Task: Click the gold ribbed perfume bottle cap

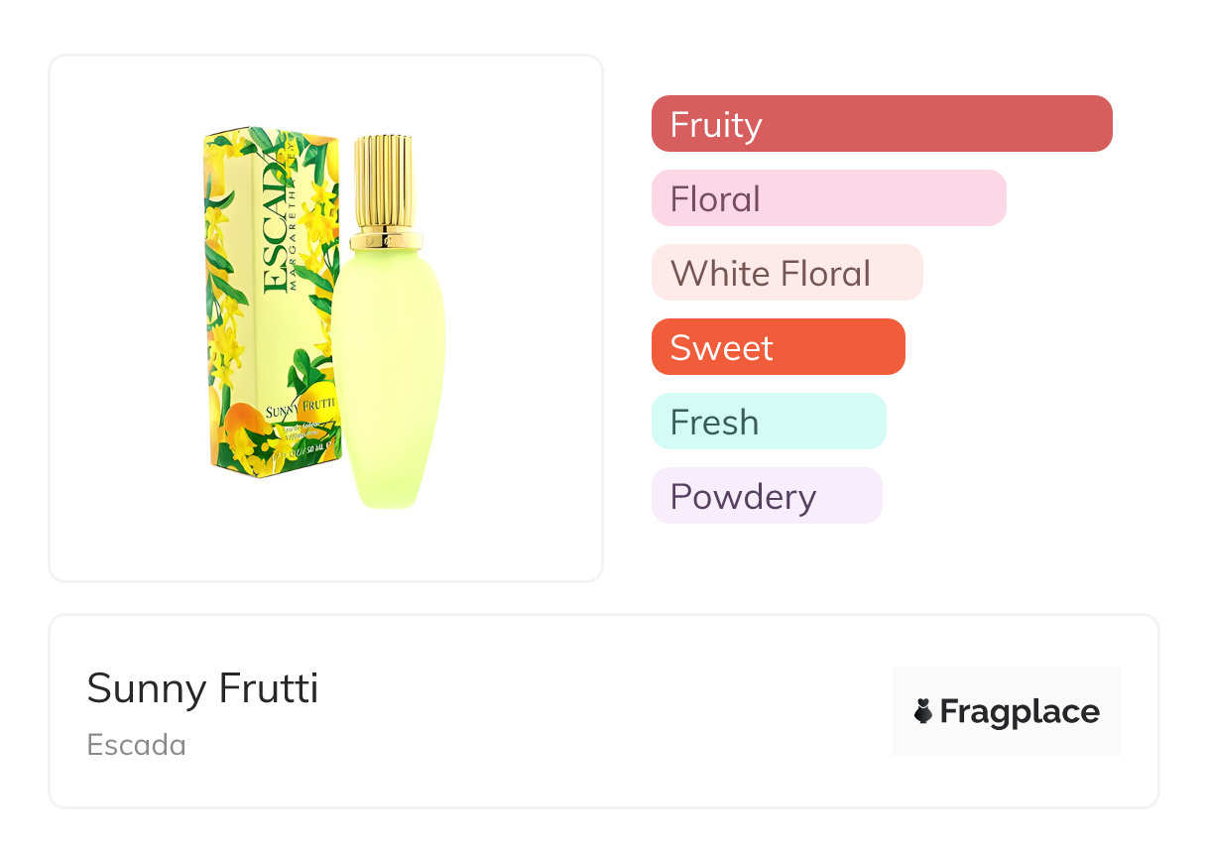Action: [385, 182]
